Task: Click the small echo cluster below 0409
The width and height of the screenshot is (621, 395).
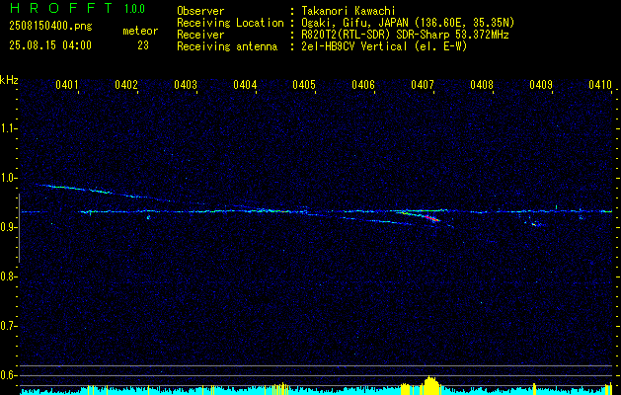Action: (537, 224)
